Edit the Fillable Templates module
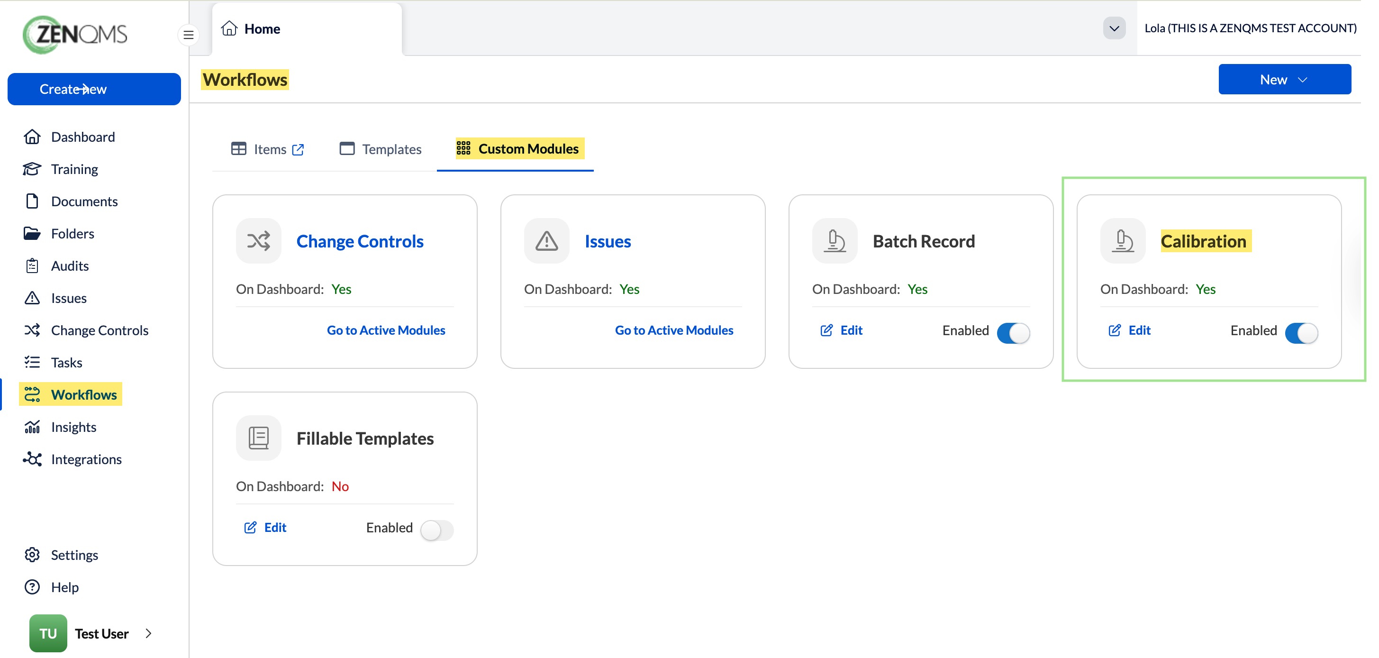Image resolution: width=1379 pixels, height=658 pixels. coord(265,527)
